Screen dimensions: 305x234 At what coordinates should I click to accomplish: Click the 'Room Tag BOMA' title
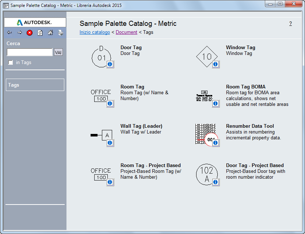(246, 87)
